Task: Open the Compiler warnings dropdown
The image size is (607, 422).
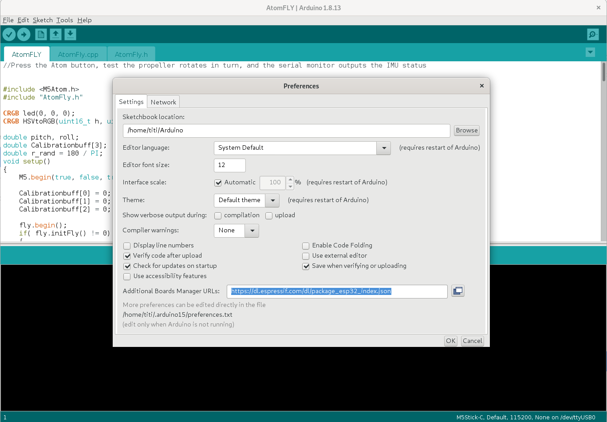Action: coord(252,231)
